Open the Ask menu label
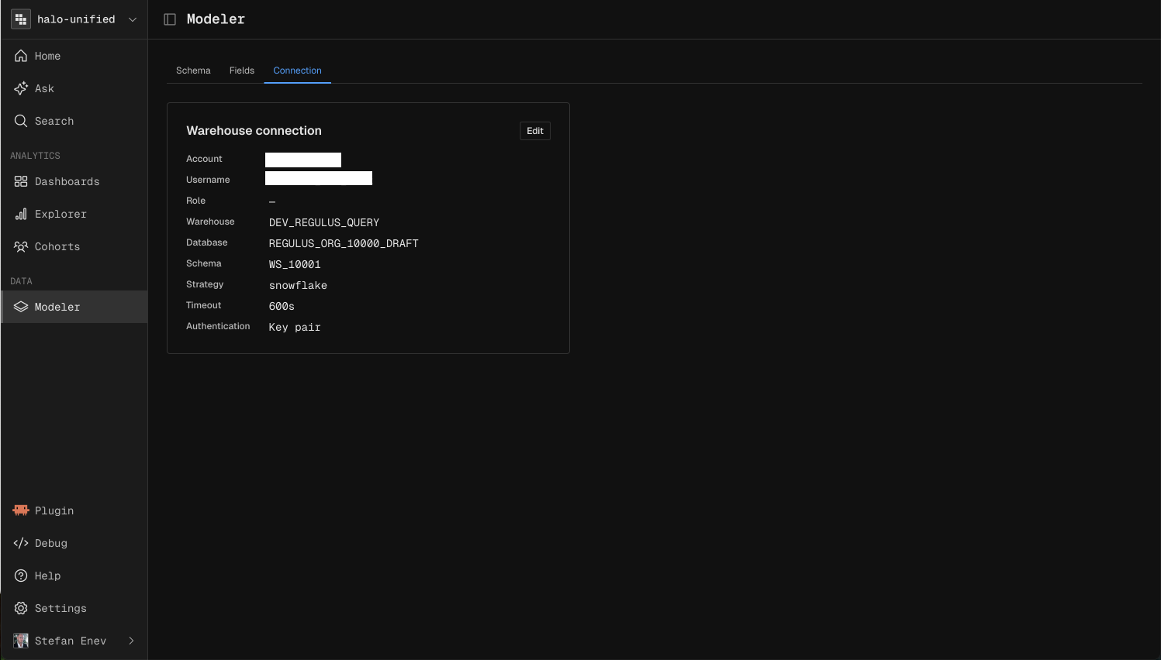The height and width of the screenshot is (660, 1161). (x=44, y=88)
